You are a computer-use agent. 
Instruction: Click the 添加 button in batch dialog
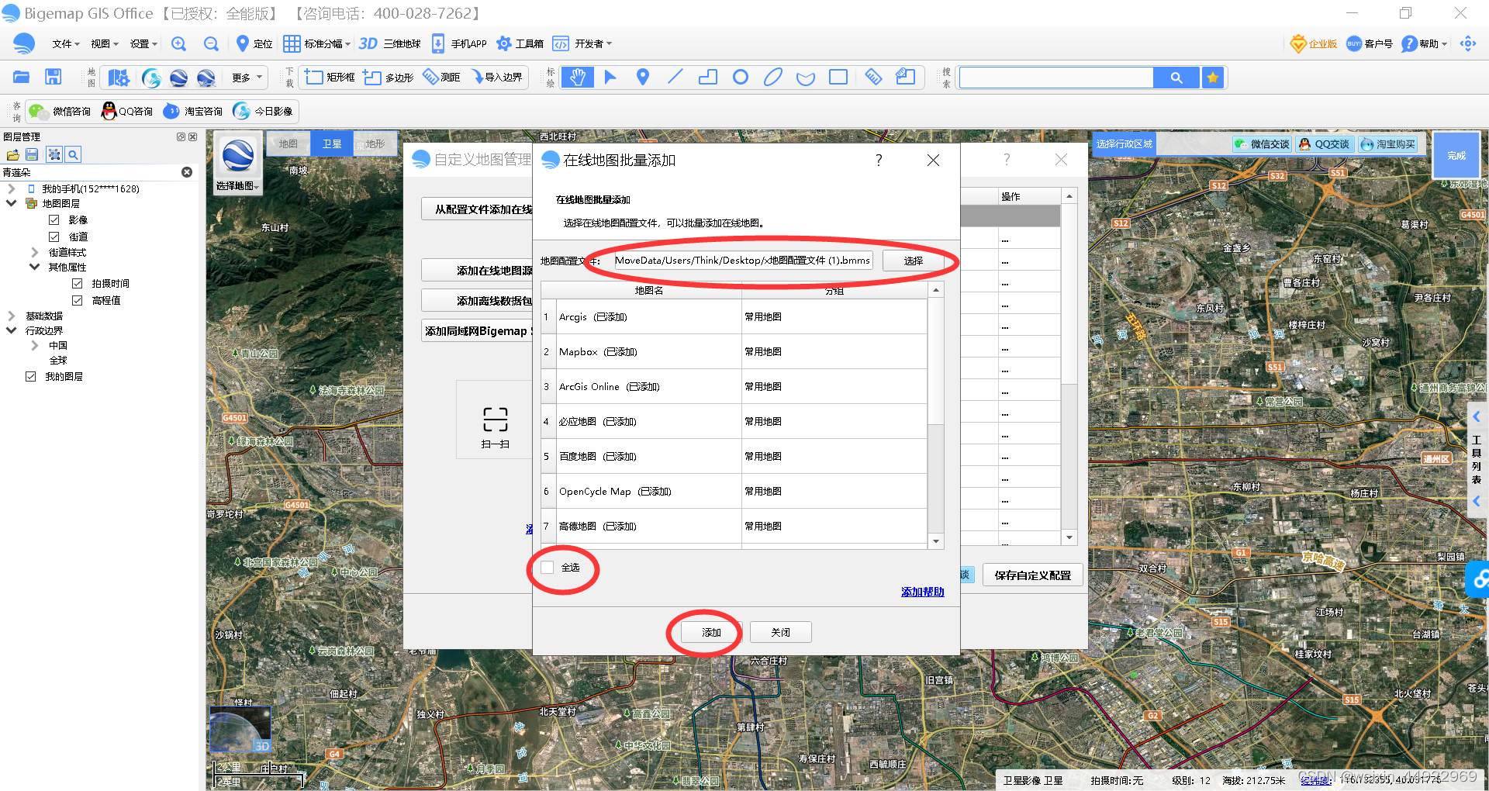point(711,633)
